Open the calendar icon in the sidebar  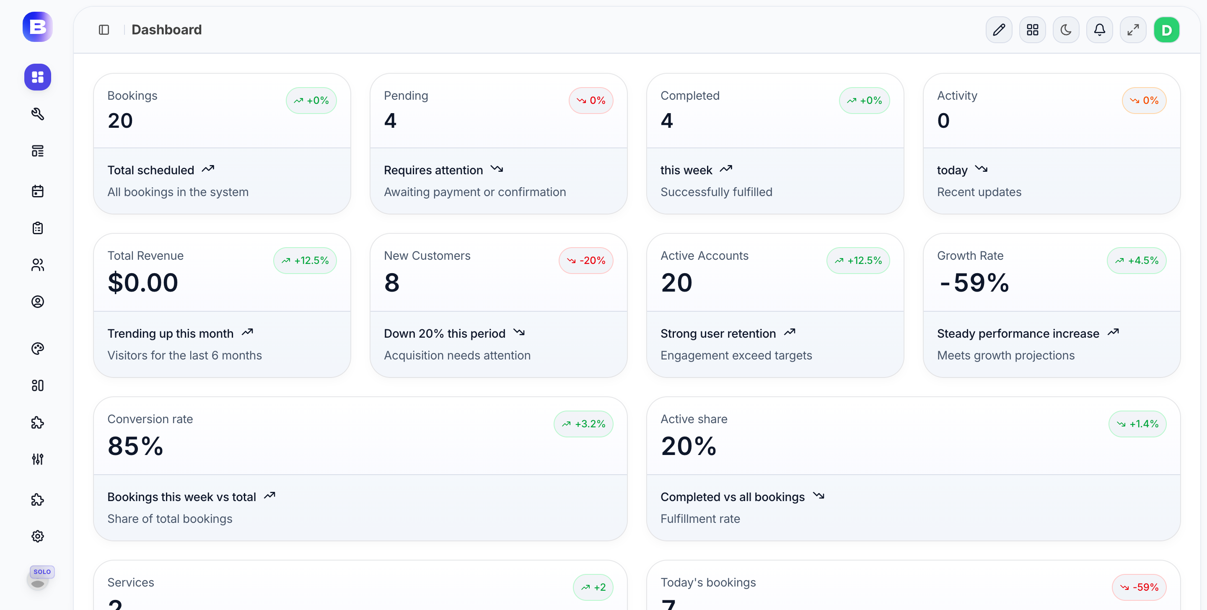[x=37, y=191]
